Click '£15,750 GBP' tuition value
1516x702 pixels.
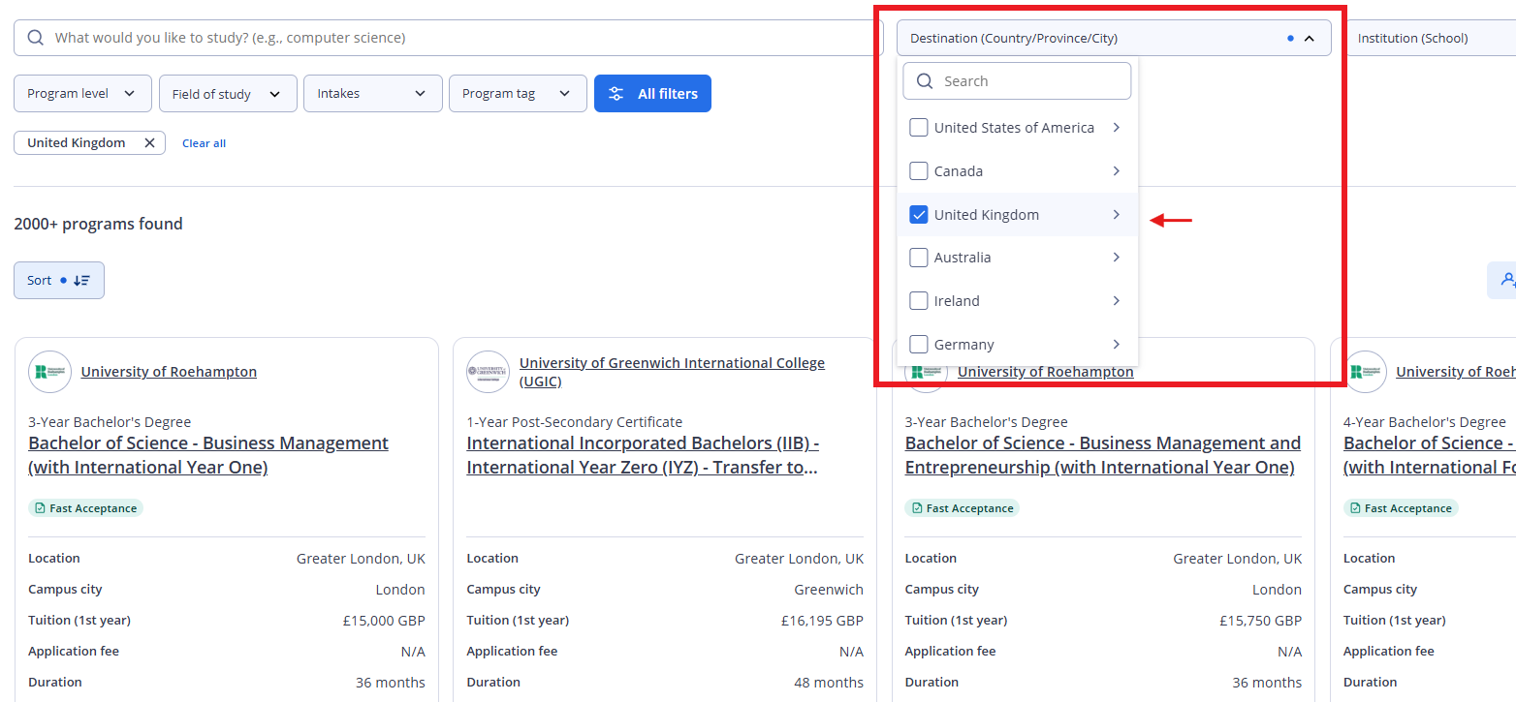tap(1260, 621)
